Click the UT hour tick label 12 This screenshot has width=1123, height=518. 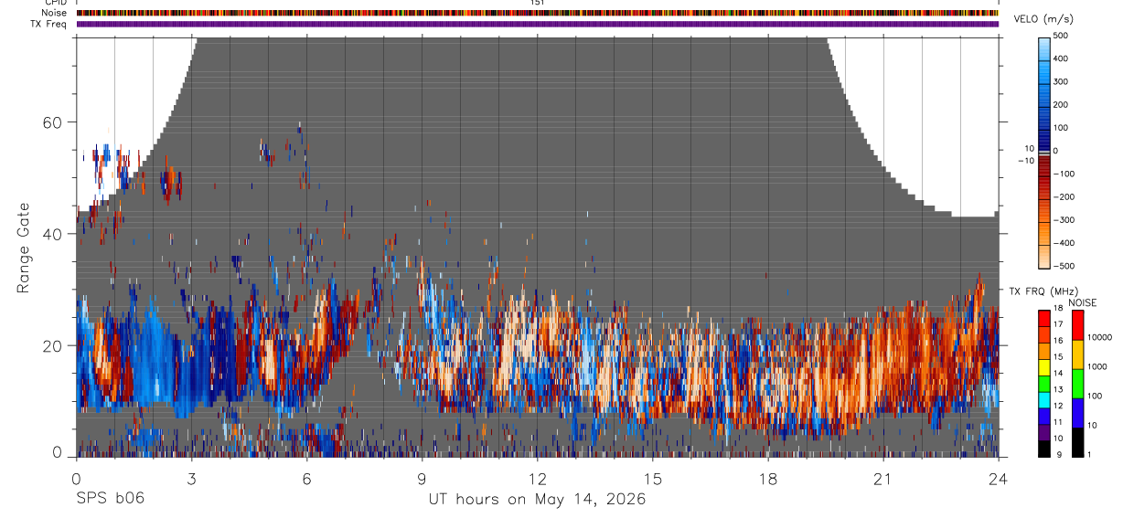pyautogui.click(x=537, y=478)
